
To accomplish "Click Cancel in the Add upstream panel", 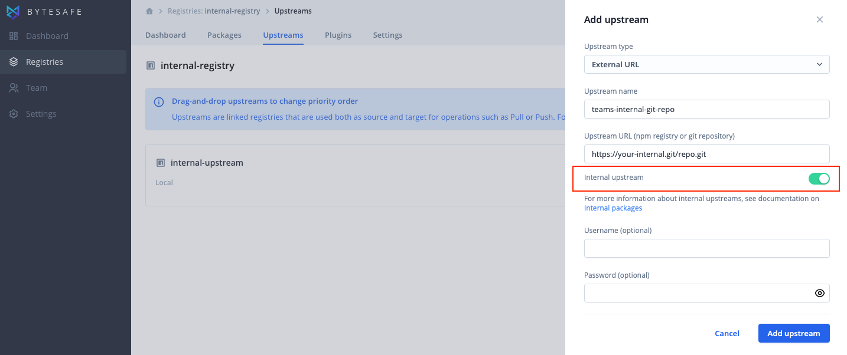I will click(x=727, y=333).
